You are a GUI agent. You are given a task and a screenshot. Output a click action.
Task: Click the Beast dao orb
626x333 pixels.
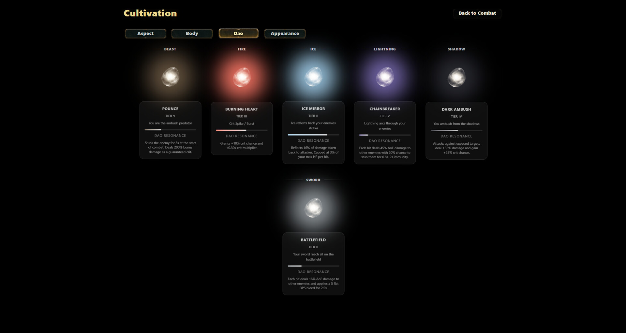tap(170, 77)
